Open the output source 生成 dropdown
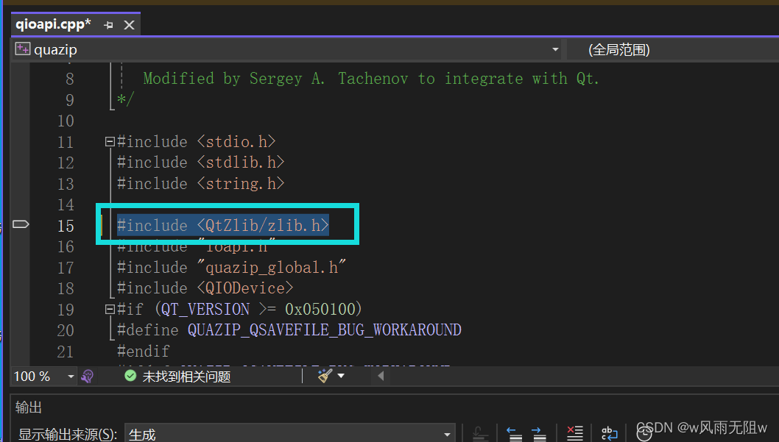The height and width of the screenshot is (442, 779). (446, 434)
